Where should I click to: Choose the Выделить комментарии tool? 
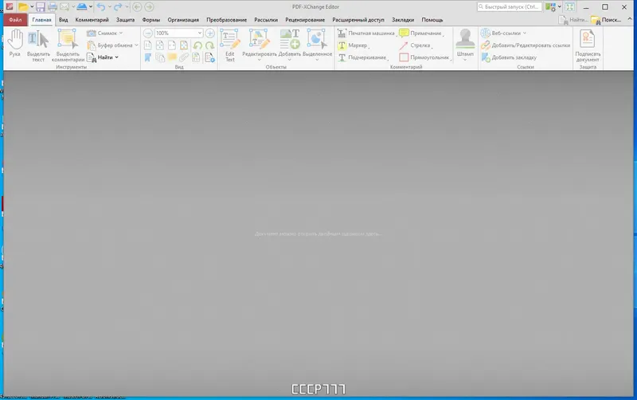click(68, 45)
